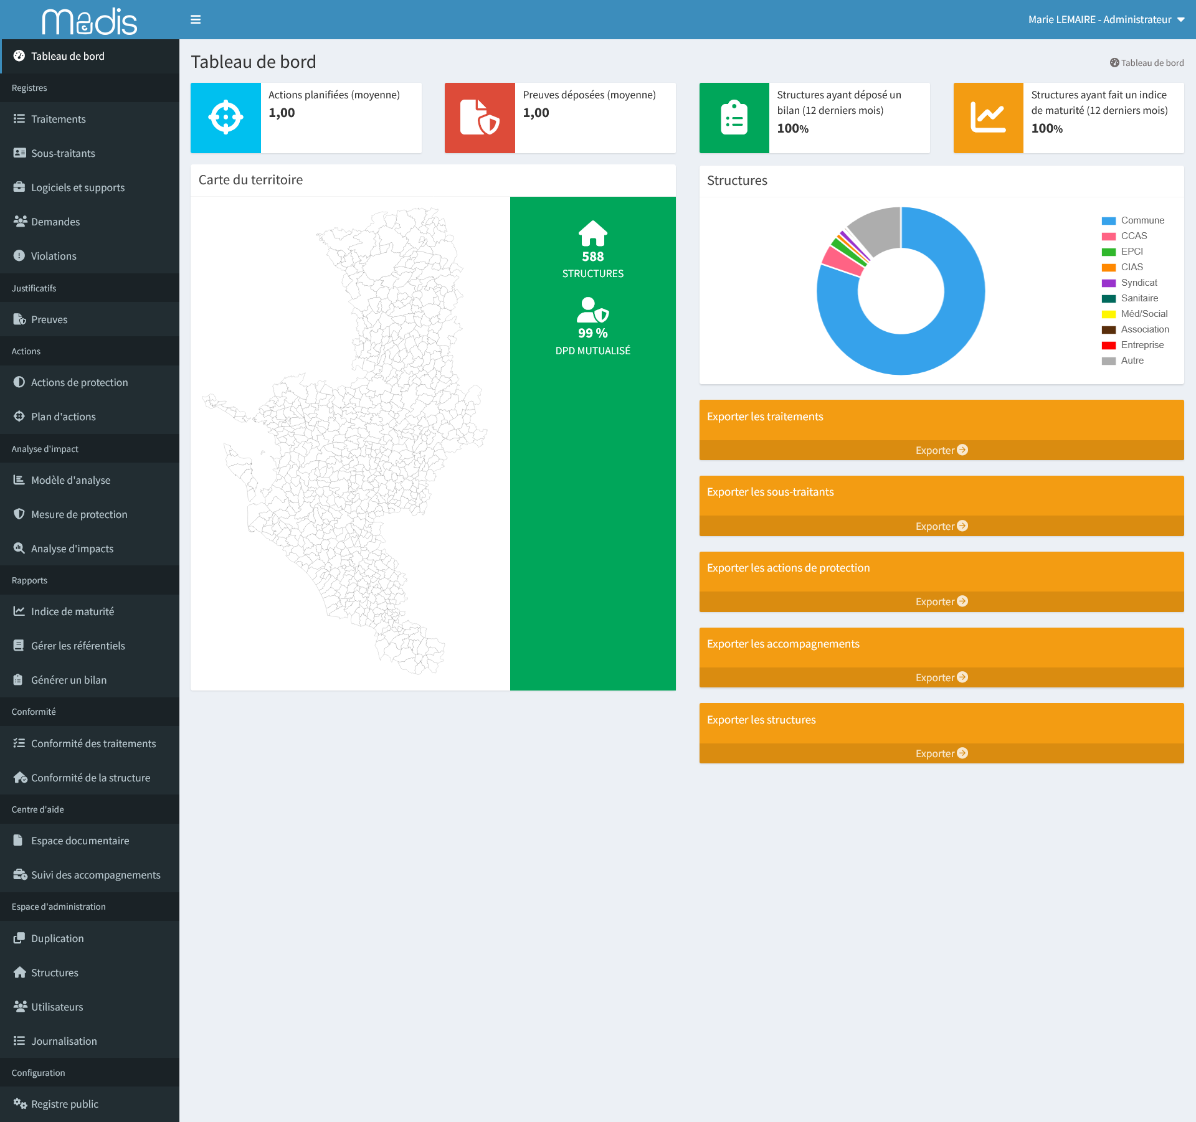
Task: Click the Madis logo
Action: coord(90,21)
